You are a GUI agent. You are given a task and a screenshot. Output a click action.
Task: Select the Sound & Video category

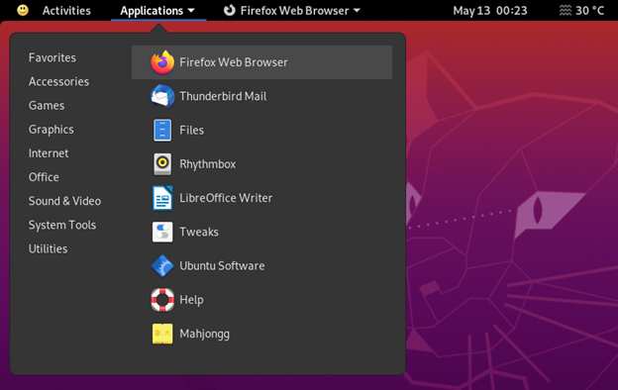tap(64, 201)
